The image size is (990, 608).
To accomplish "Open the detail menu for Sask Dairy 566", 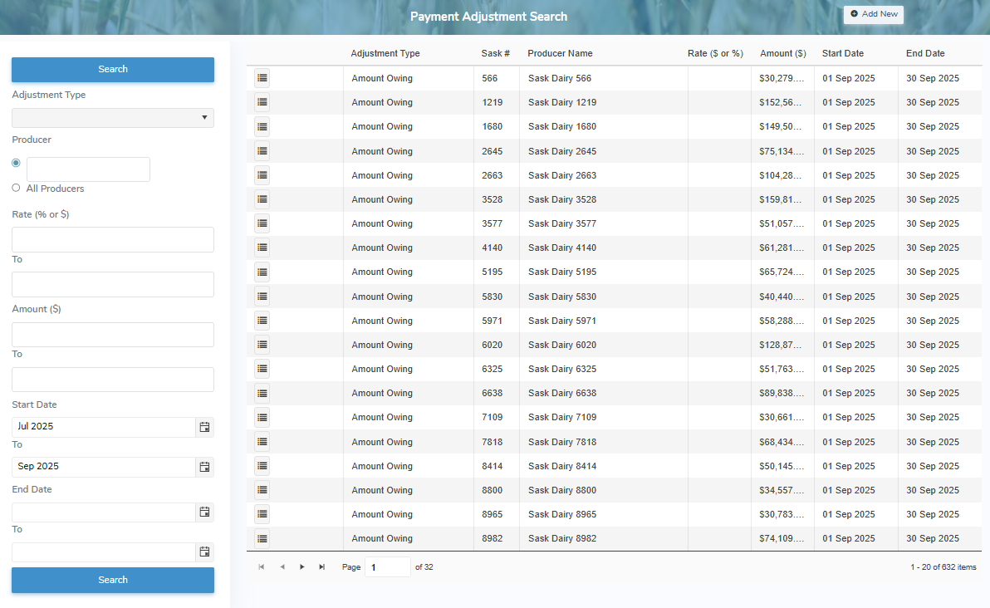I will coord(262,78).
